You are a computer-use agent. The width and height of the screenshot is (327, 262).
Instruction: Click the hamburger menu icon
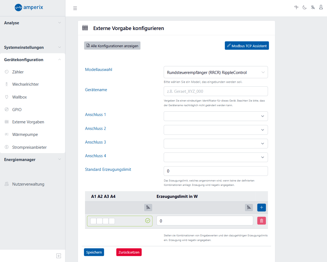click(75, 8)
